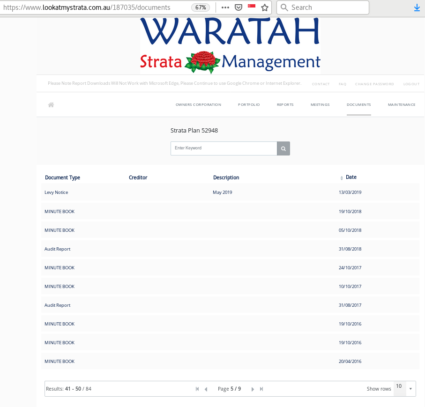Select the Documents menu tab

point(359,104)
